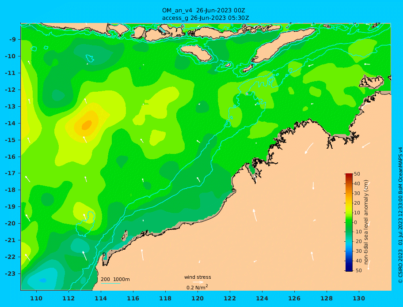Click latitude axis label "-15"
The image size is (403, 307).
coord(10,140)
